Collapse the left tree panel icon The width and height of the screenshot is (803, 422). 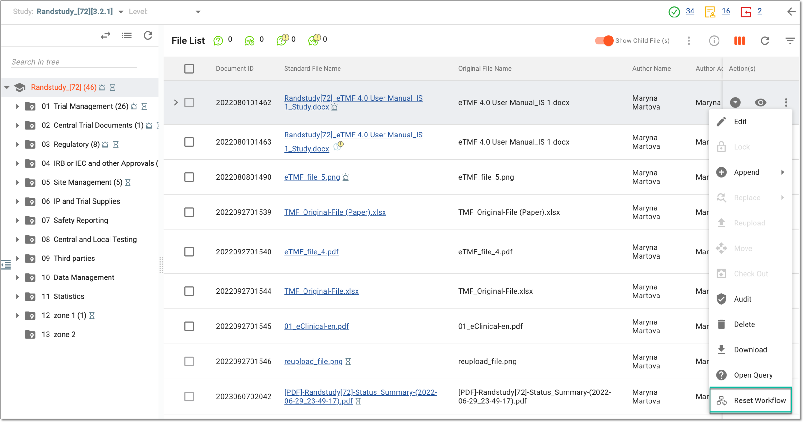click(6, 265)
